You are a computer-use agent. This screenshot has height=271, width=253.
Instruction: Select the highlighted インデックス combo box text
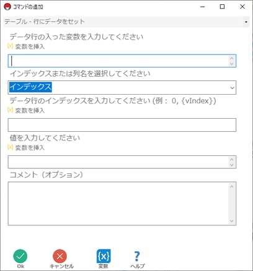(x=30, y=87)
